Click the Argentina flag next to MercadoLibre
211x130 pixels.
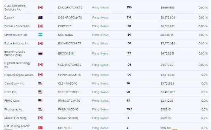[x=40, y=35]
